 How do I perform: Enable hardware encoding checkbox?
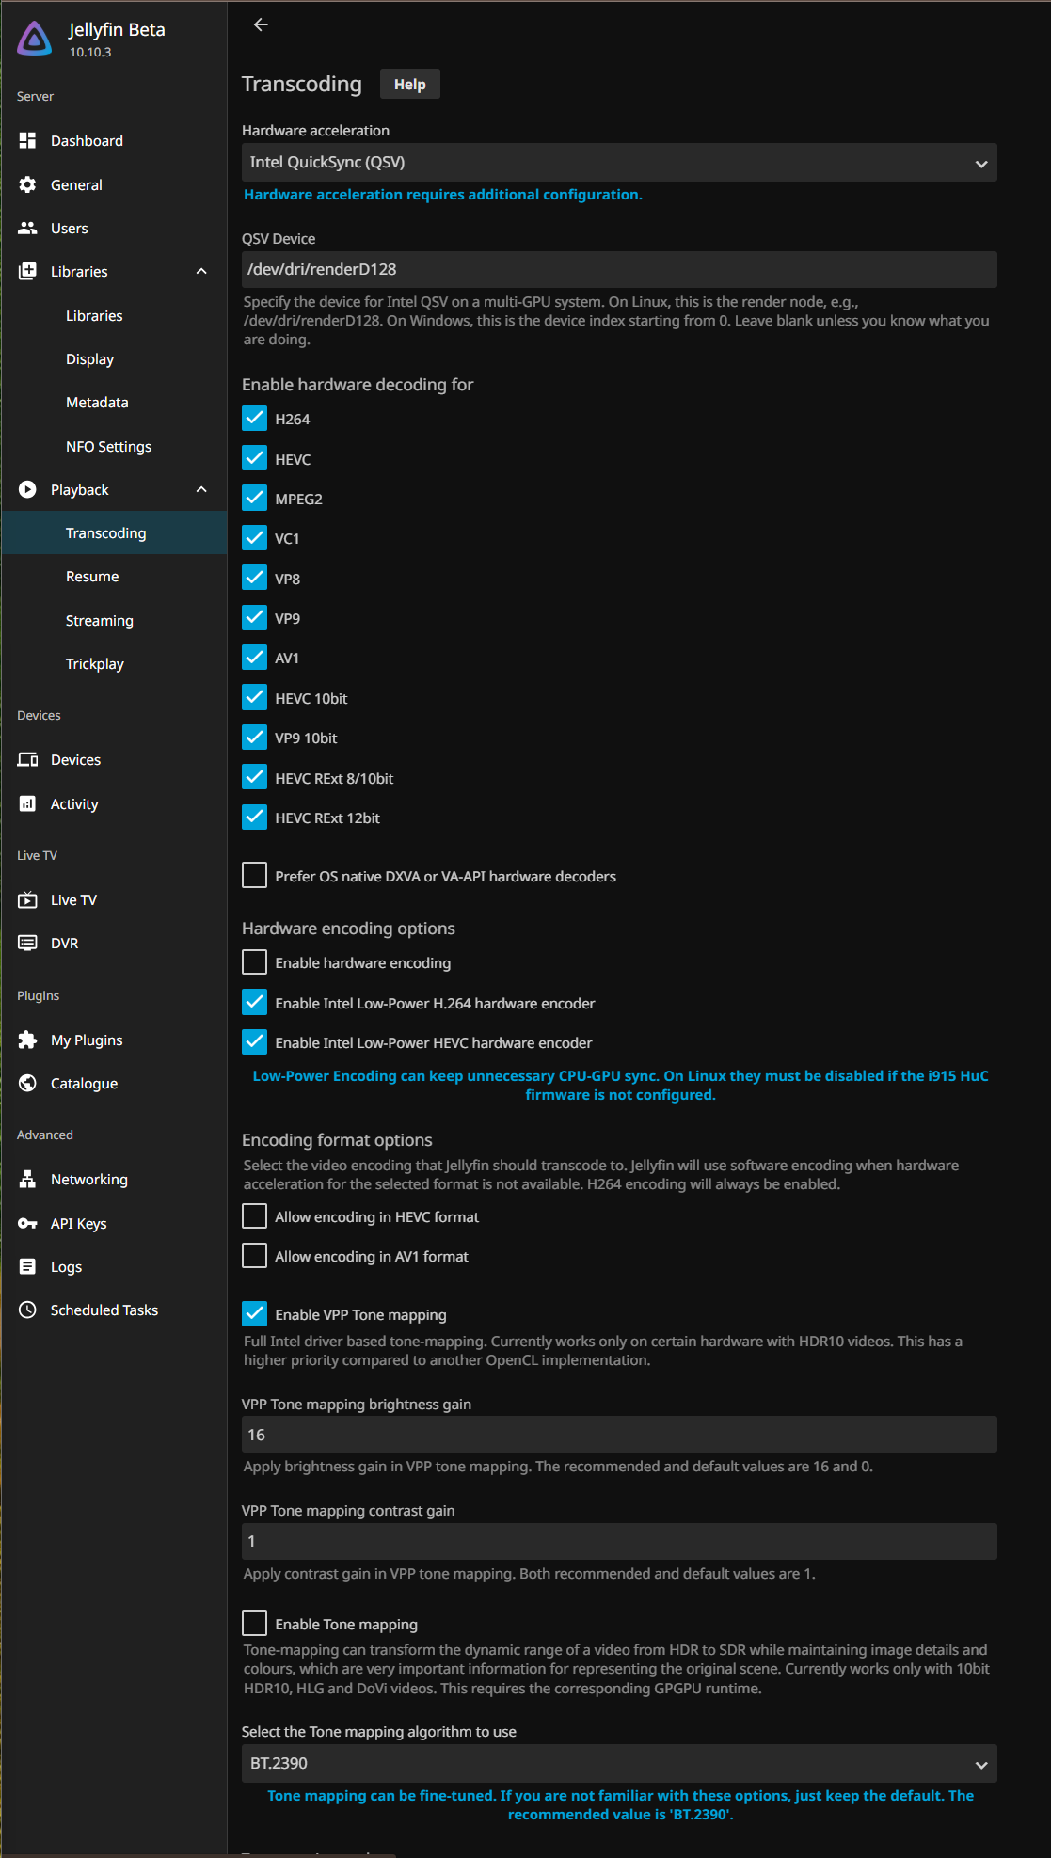point(254,962)
